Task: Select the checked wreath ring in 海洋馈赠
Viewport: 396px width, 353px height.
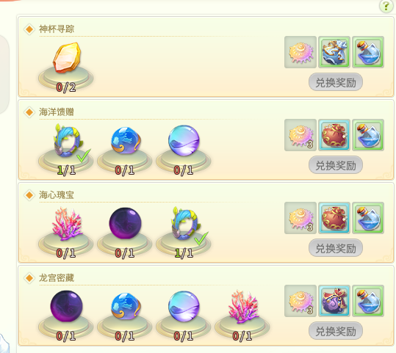Action: [68, 141]
